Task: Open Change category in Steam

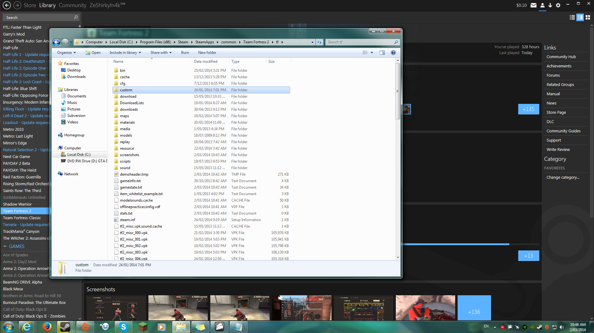Action: [563, 177]
